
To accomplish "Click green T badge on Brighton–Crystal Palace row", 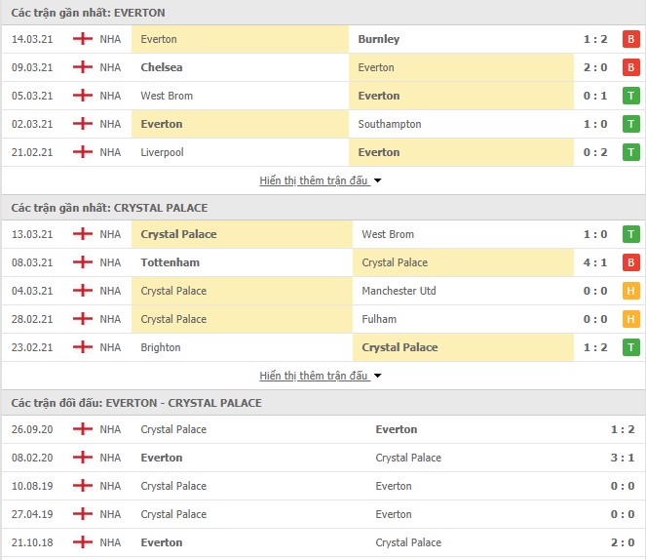I will 630,347.
